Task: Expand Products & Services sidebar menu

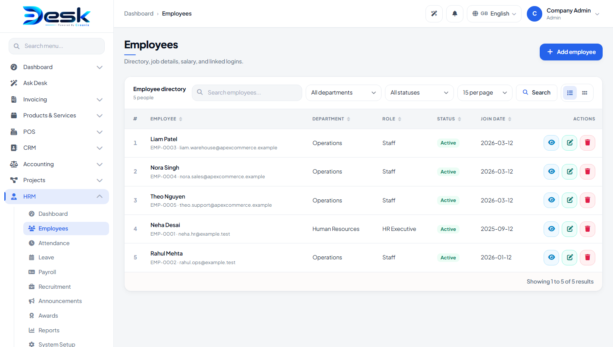Action: (x=100, y=116)
